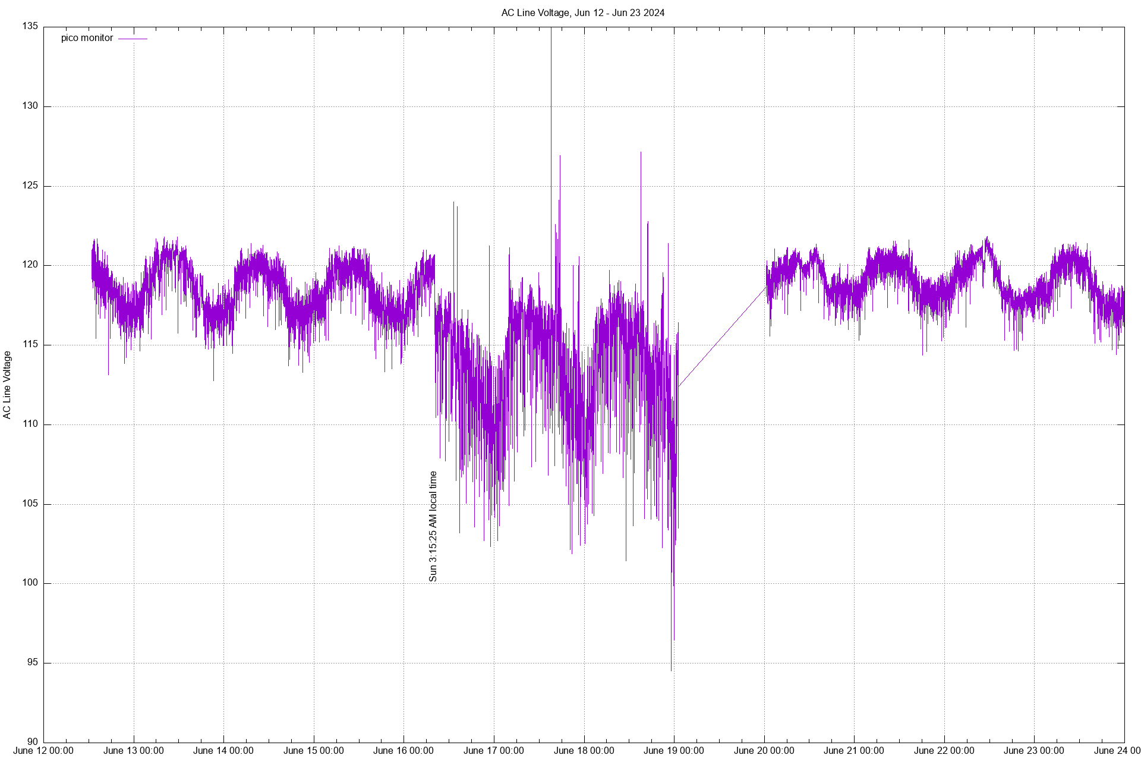
Task: Click x-axis label 'June 23 00:00'
Action: click(x=1034, y=751)
